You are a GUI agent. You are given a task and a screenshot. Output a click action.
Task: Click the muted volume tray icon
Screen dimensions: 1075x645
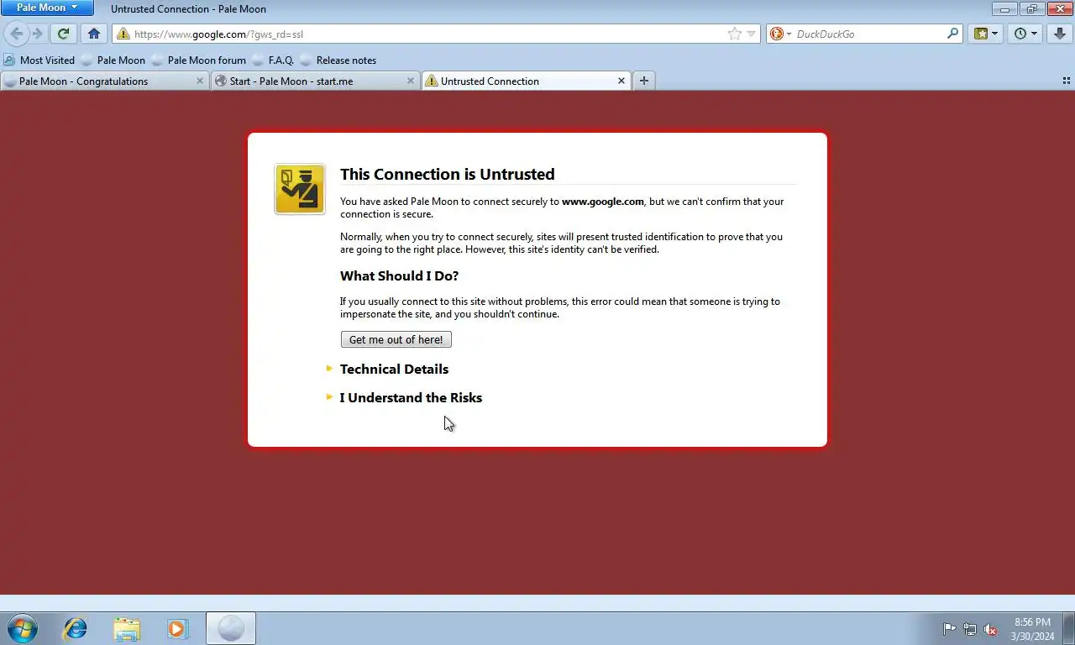click(x=990, y=629)
